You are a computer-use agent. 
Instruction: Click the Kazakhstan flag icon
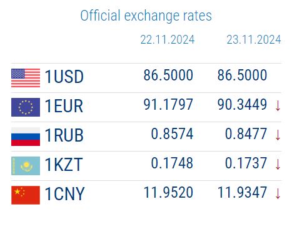[x=26, y=166]
